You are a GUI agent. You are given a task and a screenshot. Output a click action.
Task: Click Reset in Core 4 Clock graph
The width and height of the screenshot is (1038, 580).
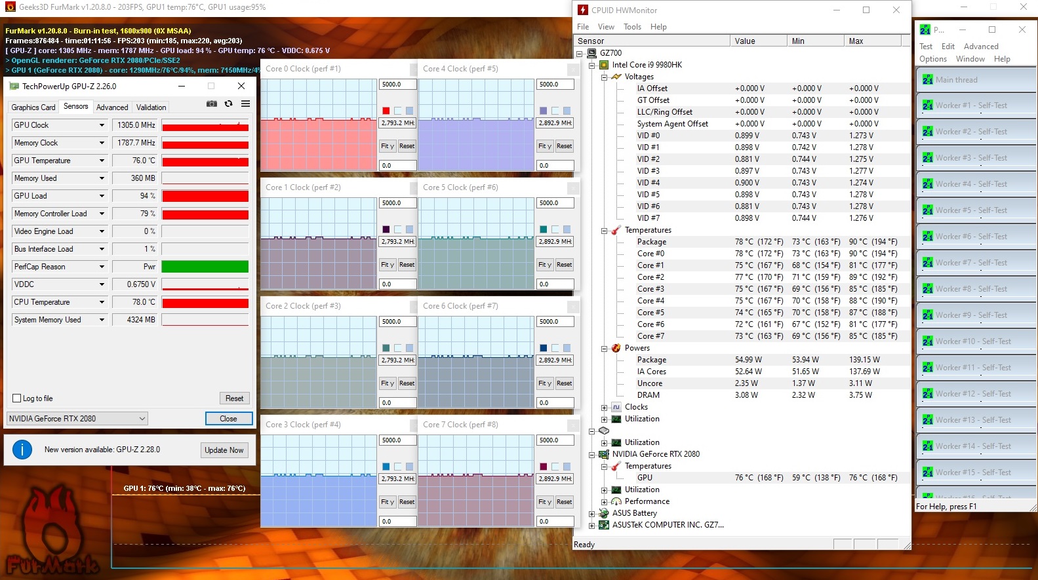pos(565,146)
